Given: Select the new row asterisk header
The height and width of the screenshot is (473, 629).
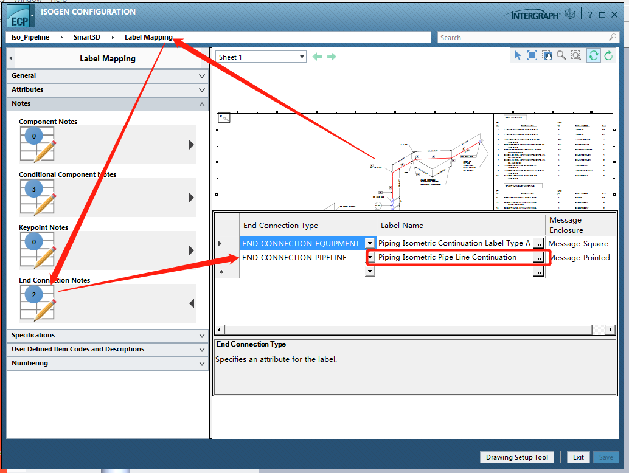Looking at the screenshot, I should 227,271.
